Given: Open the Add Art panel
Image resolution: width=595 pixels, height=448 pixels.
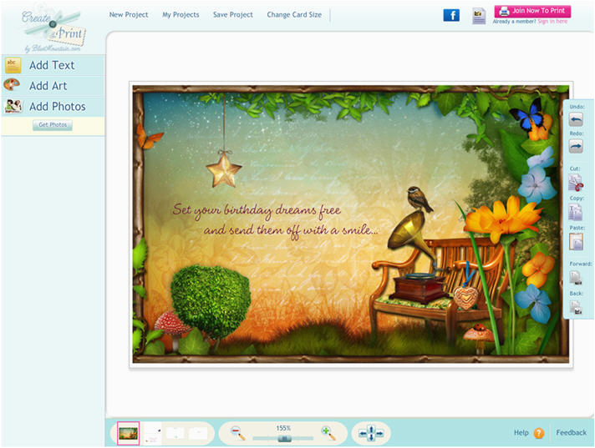Looking at the screenshot, I should click(x=48, y=86).
